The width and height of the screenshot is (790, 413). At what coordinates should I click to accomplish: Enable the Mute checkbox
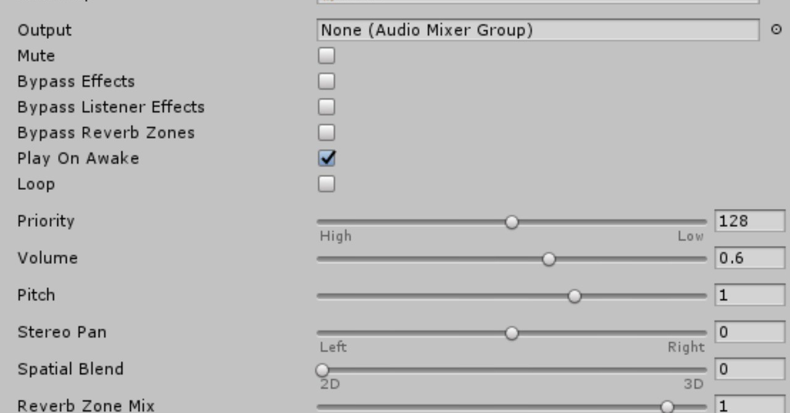(326, 56)
